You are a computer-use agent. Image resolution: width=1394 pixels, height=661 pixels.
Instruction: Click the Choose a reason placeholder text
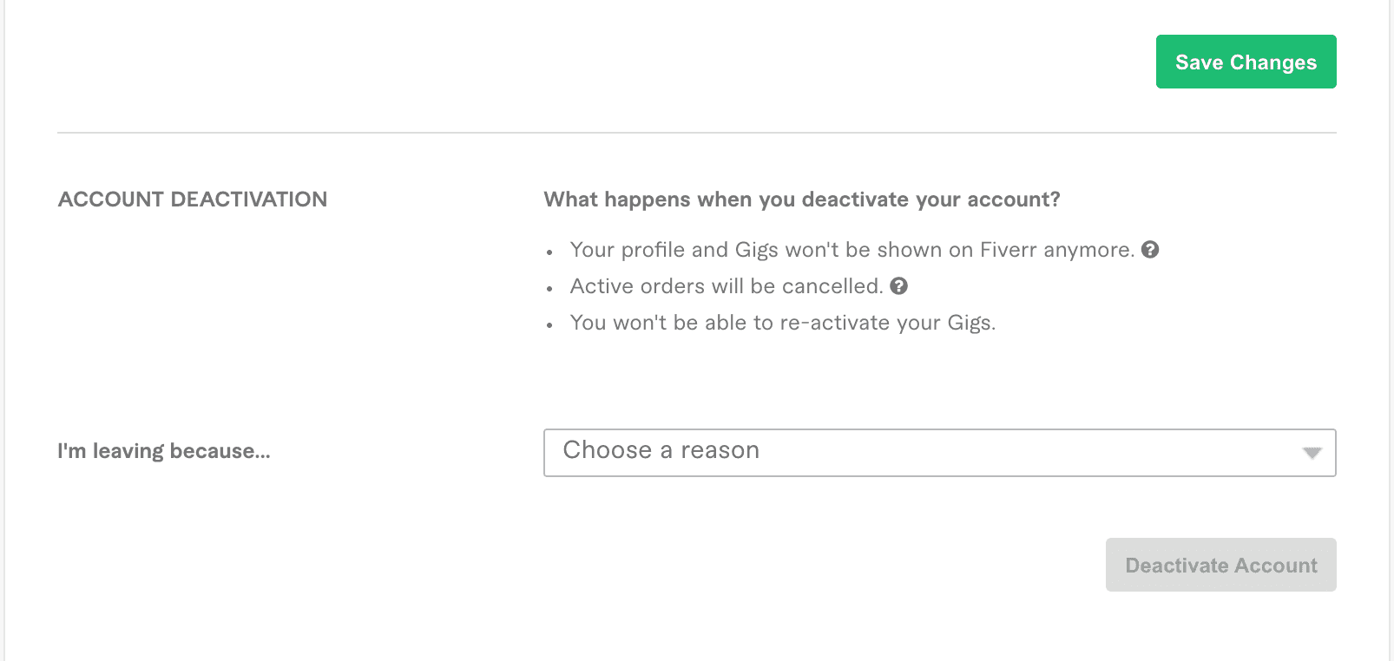tap(661, 450)
